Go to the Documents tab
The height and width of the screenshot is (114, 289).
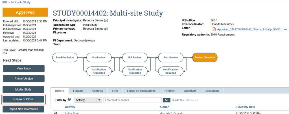[212, 91]
